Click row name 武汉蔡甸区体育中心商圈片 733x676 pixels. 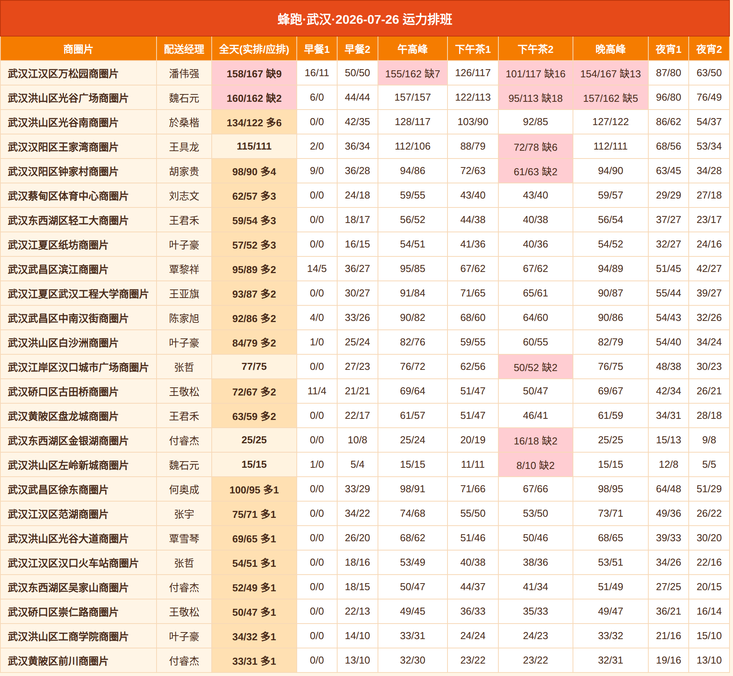coord(68,196)
